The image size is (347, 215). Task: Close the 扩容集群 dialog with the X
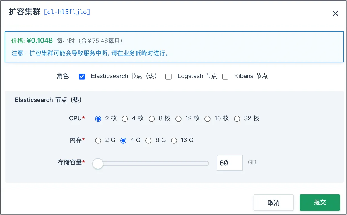335,13
